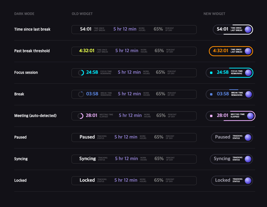Click Paused row label
The image size is (267, 207).
pyautogui.click(x=20, y=137)
